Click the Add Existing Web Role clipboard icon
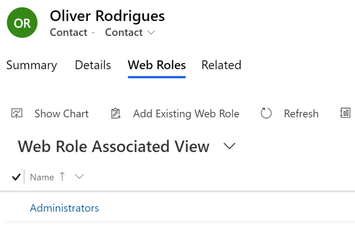This screenshot has height=251, width=355. click(x=115, y=113)
